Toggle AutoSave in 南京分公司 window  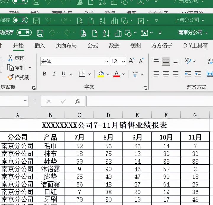(24, 33)
